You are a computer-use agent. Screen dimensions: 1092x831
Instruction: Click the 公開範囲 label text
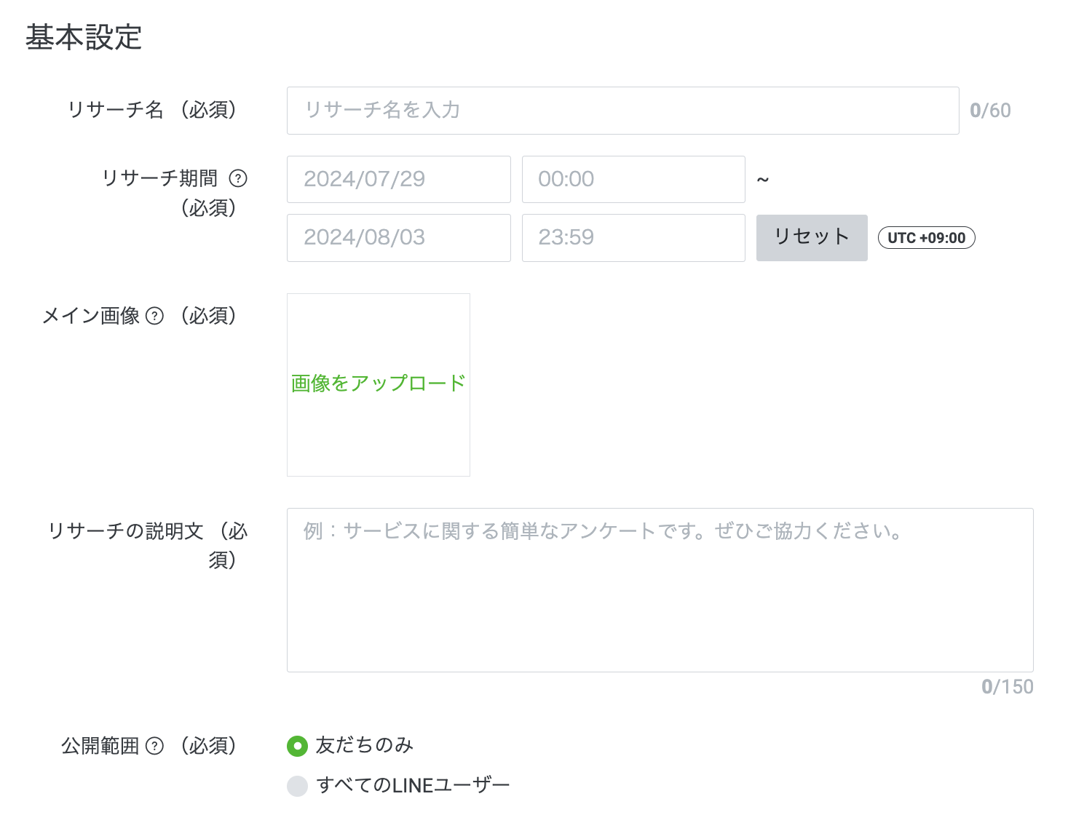click(x=100, y=746)
